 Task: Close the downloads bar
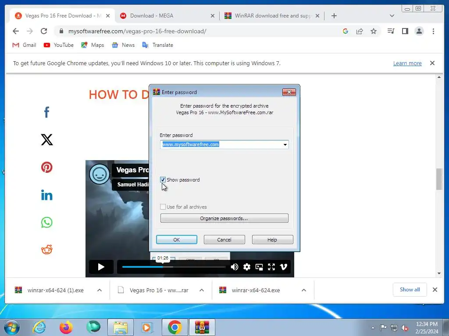pos(435,290)
